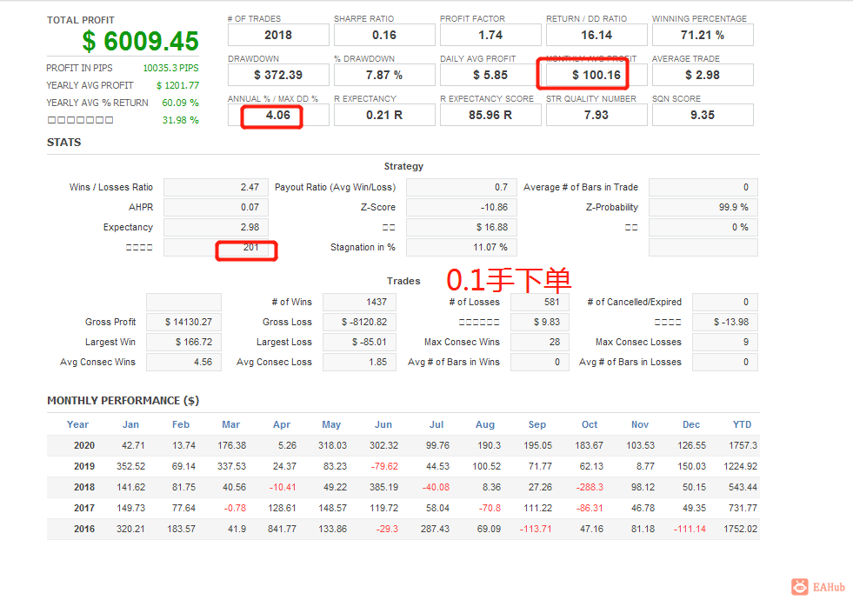Click the Year column header
The image size is (853, 600).
pyautogui.click(x=77, y=425)
